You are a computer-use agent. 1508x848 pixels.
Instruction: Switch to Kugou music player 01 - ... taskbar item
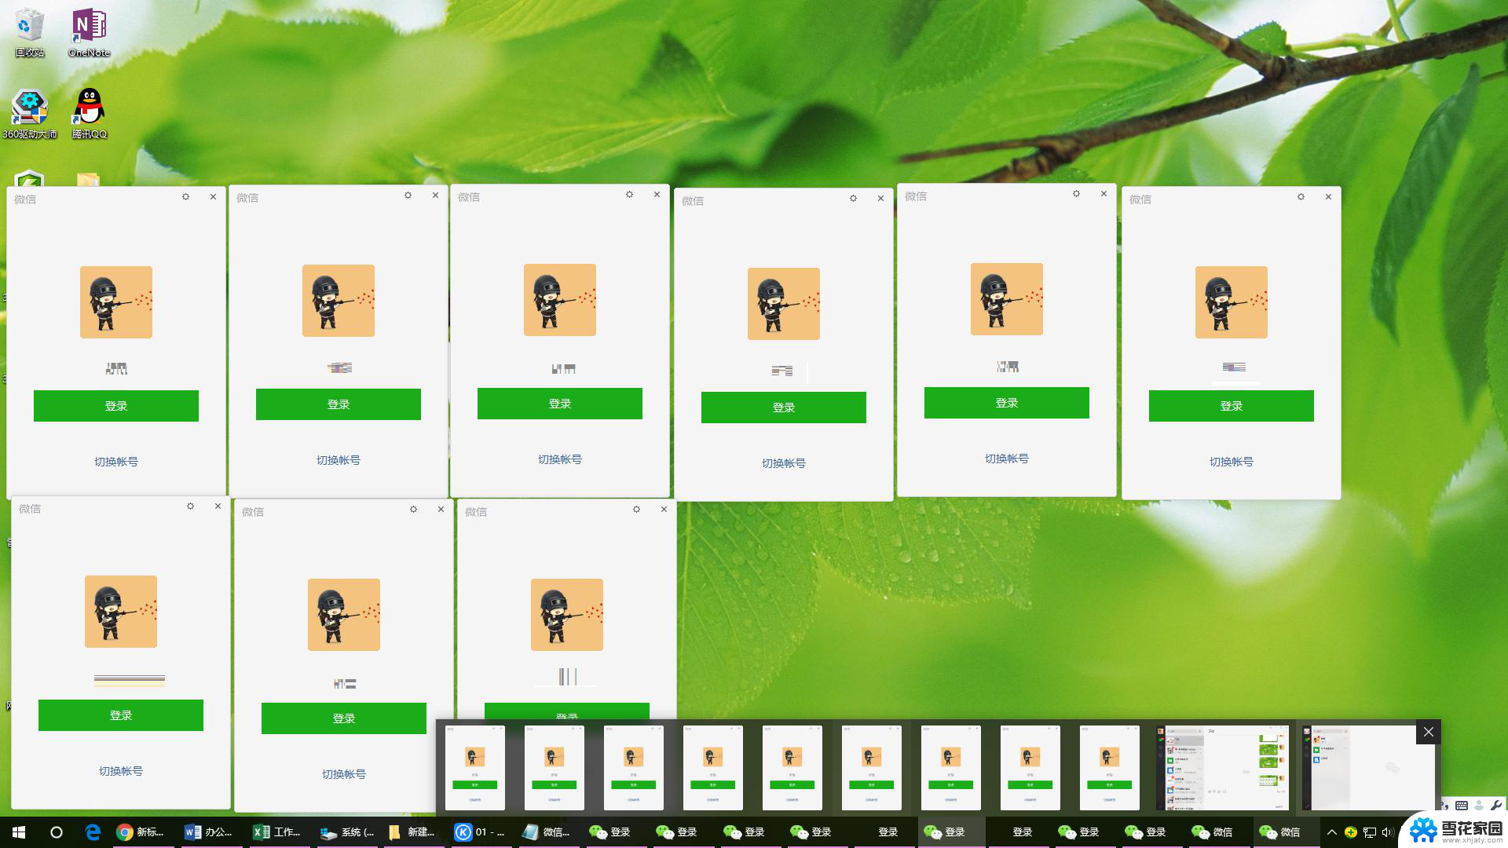tap(480, 832)
